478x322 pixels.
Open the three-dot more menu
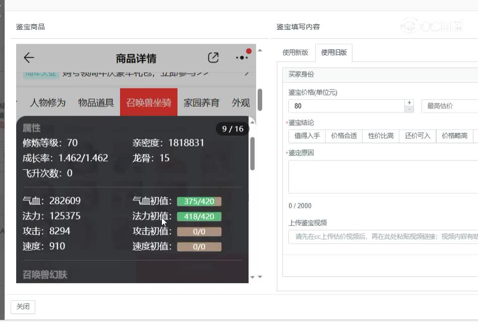tap(242, 57)
